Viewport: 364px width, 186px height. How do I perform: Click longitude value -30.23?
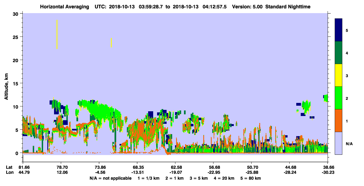(x=328, y=172)
